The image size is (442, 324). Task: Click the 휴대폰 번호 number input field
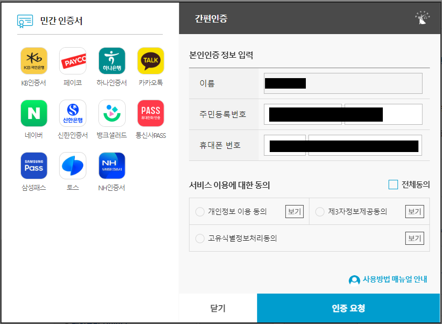click(x=365, y=145)
